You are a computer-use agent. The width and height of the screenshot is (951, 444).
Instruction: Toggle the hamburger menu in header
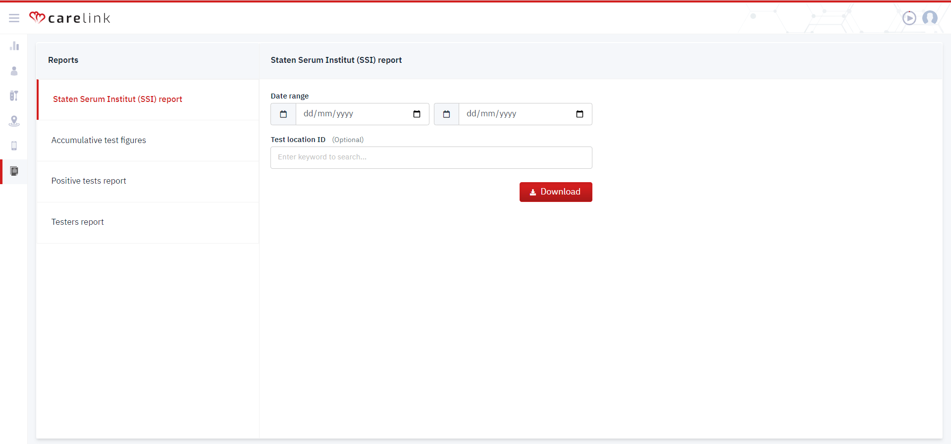(14, 18)
